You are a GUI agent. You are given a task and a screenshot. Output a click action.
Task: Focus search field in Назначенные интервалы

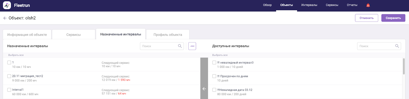pyautogui.click(x=162, y=46)
